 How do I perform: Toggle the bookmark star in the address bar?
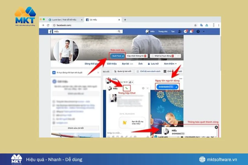pyautogui.click(x=195, y=25)
